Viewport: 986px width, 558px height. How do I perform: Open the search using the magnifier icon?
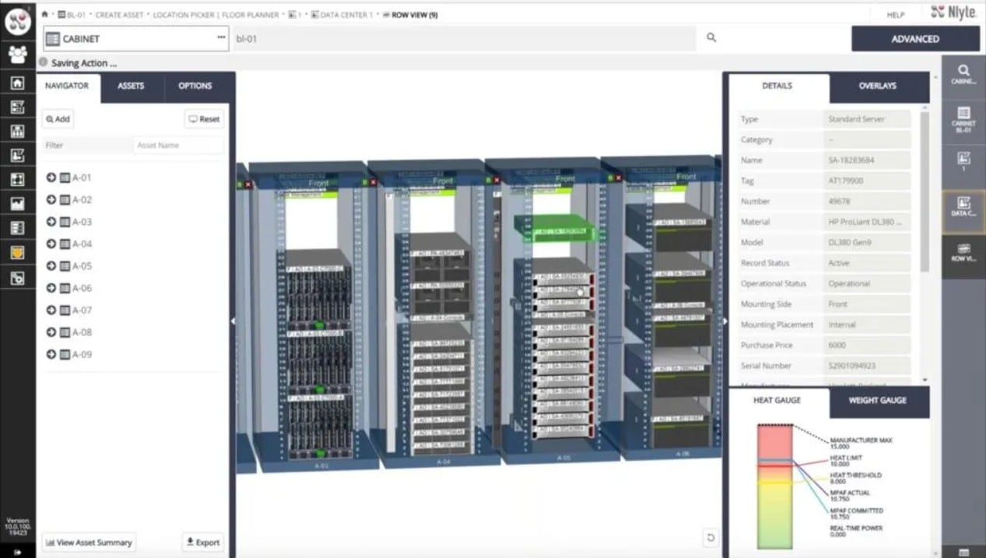[x=711, y=37]
